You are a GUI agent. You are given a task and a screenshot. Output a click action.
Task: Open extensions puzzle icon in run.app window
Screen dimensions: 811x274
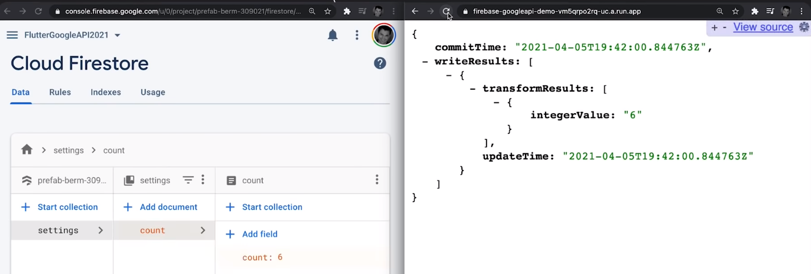755,11
